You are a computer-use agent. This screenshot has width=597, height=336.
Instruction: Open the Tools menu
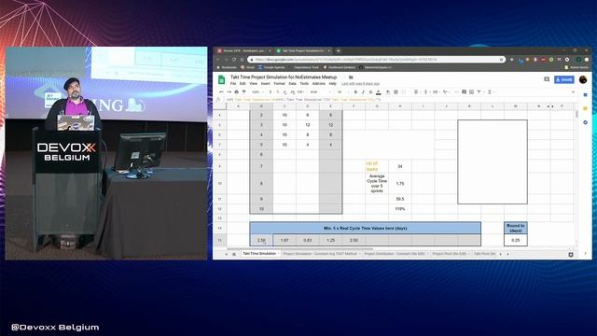304,83
